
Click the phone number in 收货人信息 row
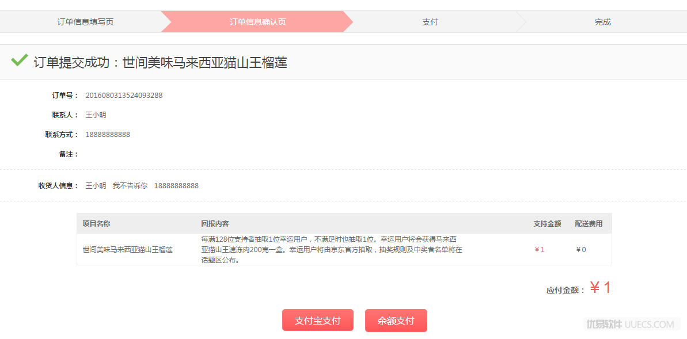(176, 186)
